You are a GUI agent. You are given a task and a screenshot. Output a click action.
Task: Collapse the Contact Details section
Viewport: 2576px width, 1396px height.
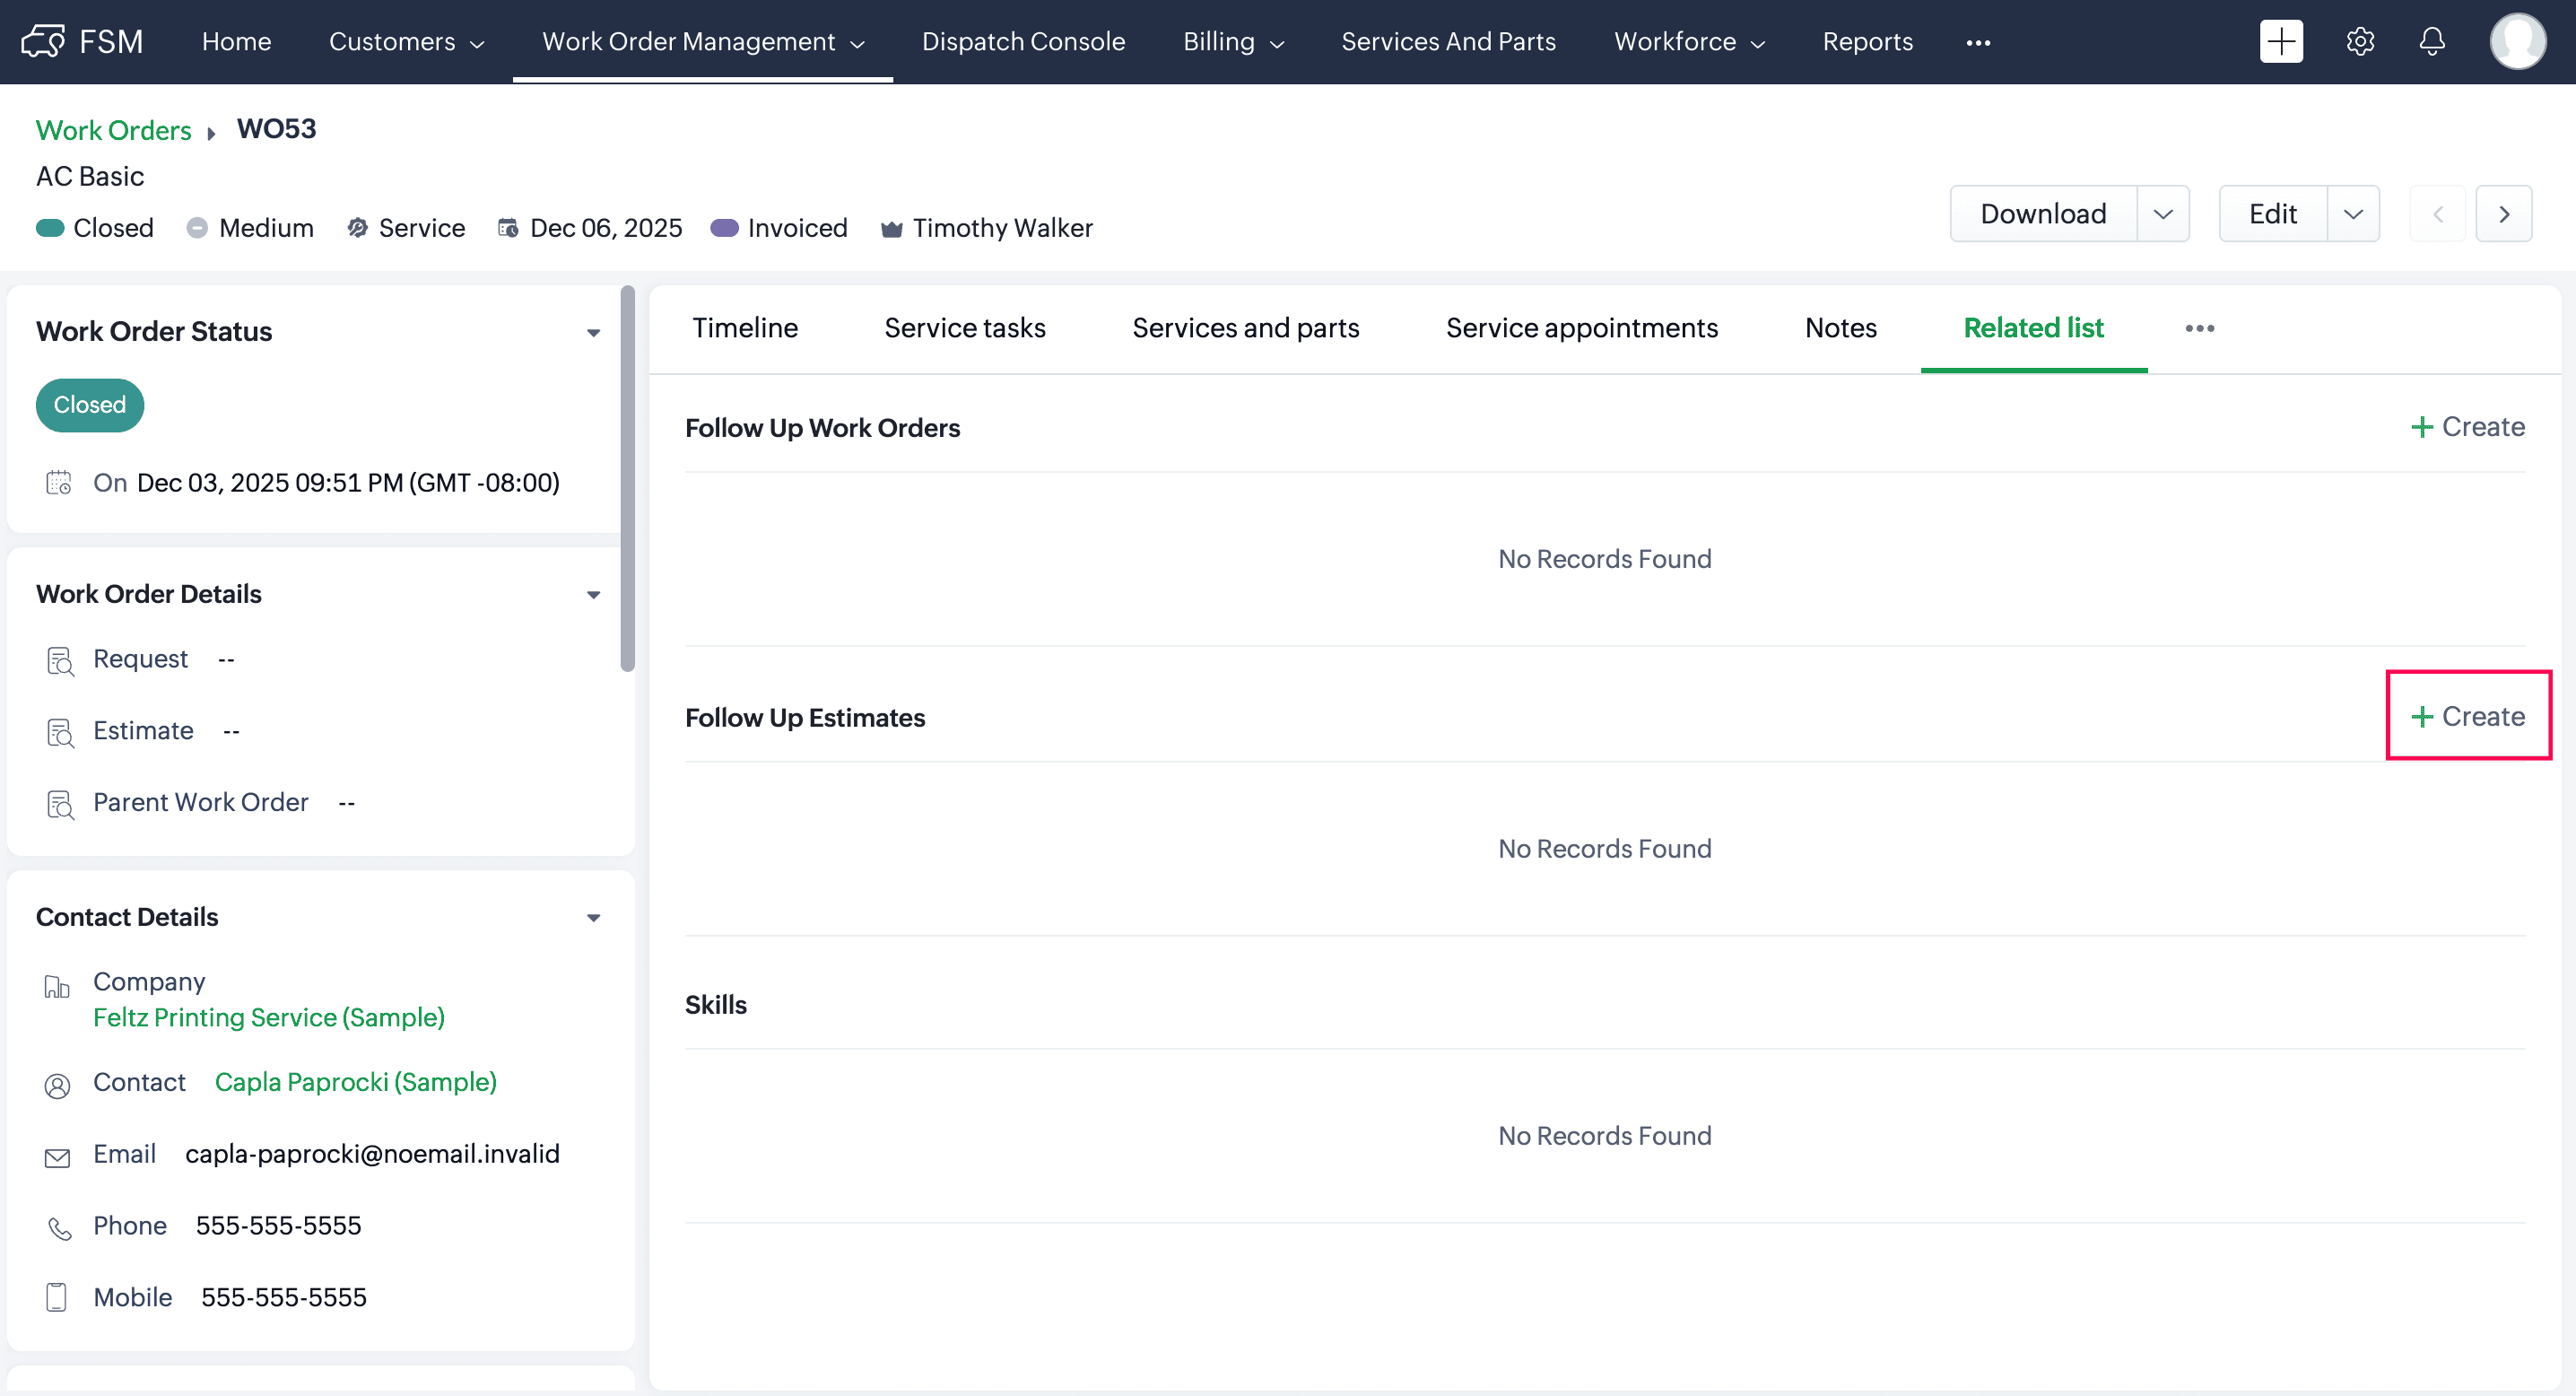[593, 918]
